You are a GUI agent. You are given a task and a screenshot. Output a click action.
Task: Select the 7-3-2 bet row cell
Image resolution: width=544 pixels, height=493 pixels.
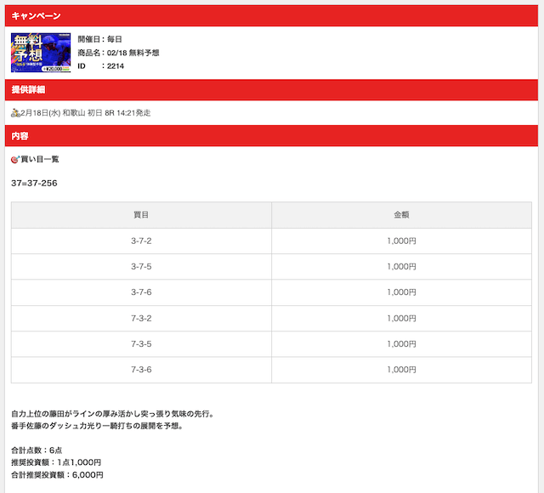141,319
